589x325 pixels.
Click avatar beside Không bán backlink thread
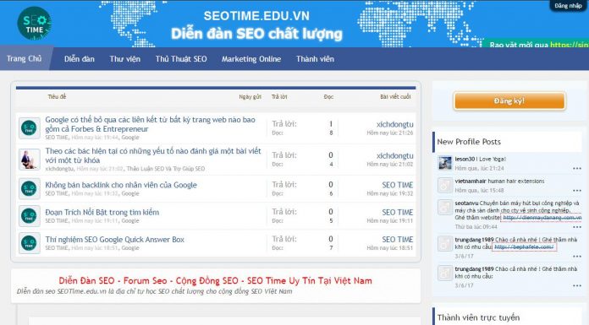tap(29, 188)
